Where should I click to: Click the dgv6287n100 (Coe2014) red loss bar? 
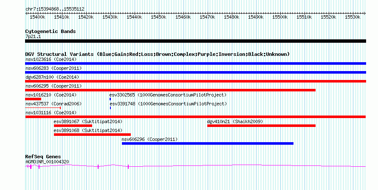195,81
